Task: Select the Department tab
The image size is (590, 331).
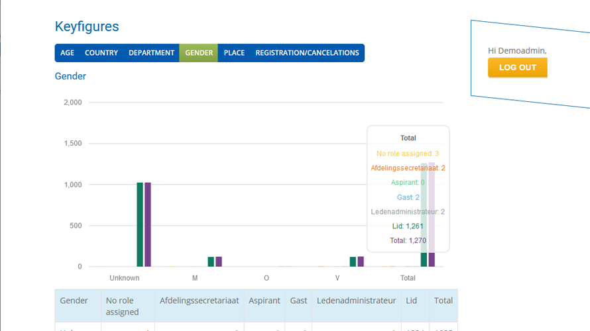Action: tap(151, 53)
